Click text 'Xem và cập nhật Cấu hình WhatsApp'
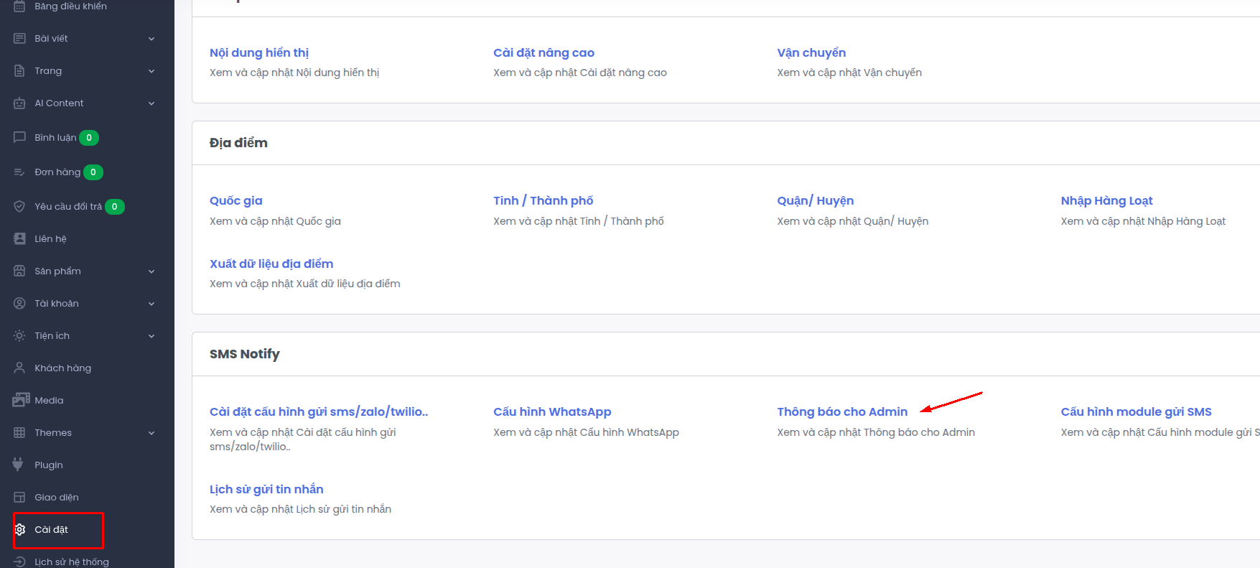This screenshot has width=1260, height=568. click(x=586, y=432)
